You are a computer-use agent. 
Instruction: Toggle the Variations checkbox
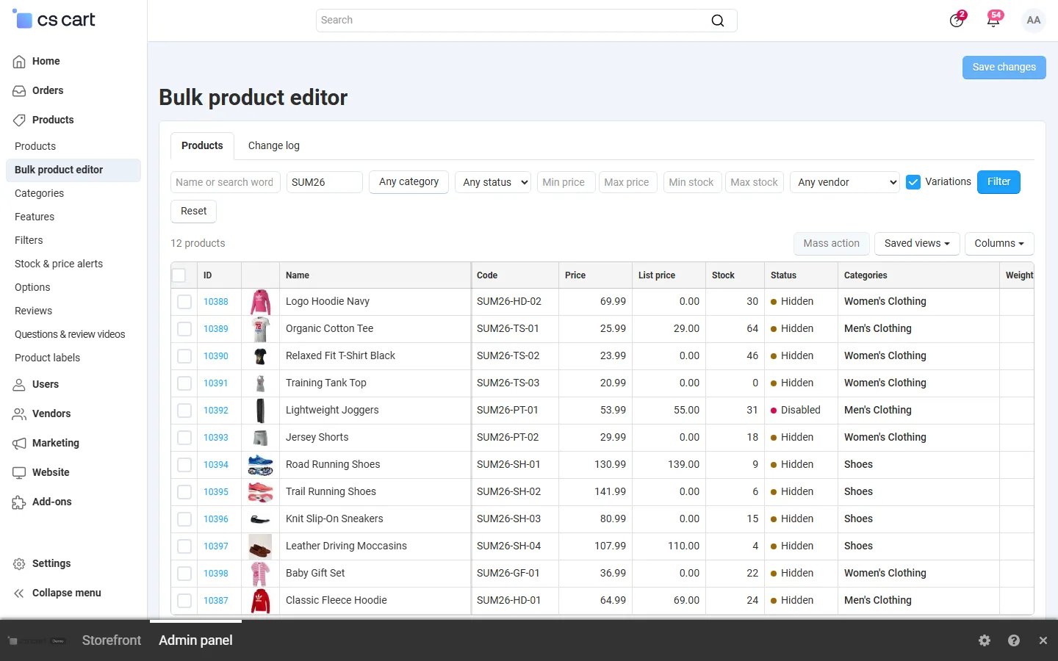tap(913, 182)
